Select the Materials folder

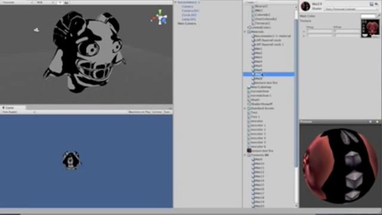[255, 32]
